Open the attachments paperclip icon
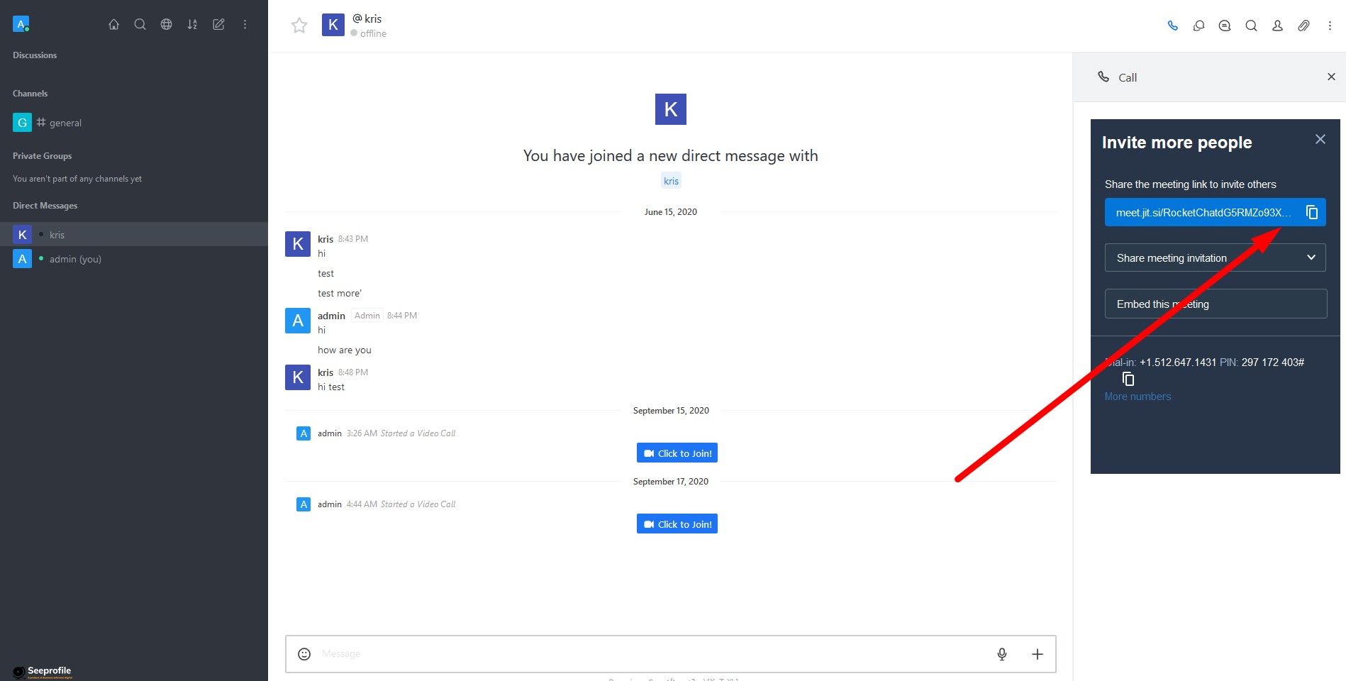1346x681 pixels. pyautogui.click(x=1303, y=26)
